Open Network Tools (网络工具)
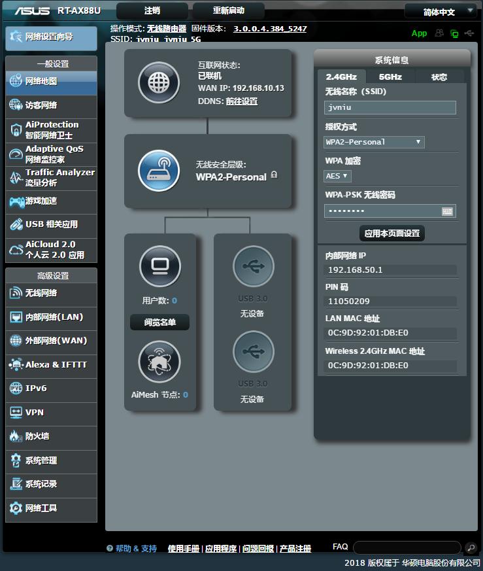The width and height of the screenshot is (483, 571). tap(52, 509)
